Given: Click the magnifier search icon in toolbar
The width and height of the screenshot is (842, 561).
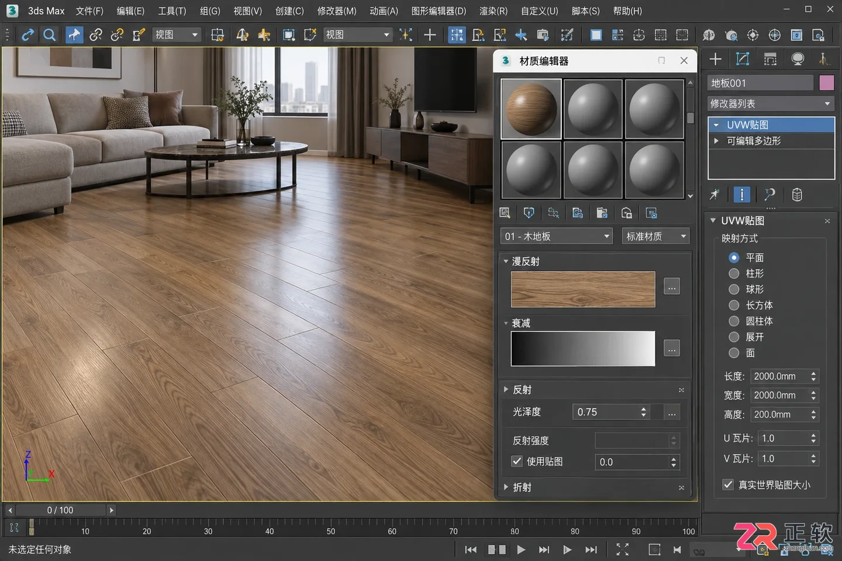Looking at the screenshot, I should click(50, 35).
